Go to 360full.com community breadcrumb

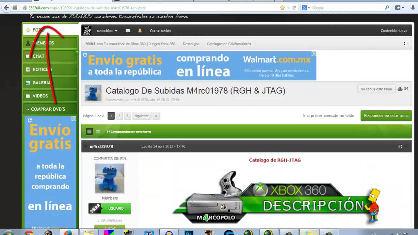coord(130,44)
